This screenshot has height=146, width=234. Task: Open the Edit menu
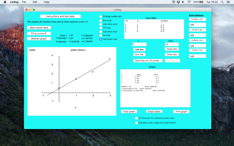35,2
